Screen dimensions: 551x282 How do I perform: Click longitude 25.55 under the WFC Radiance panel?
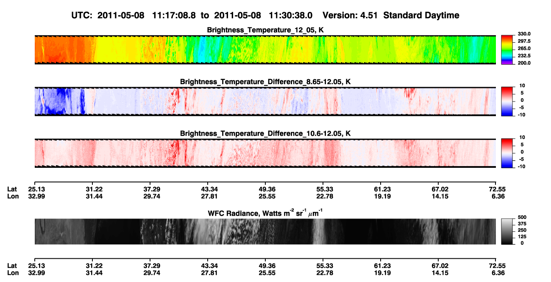click(265, 273)
